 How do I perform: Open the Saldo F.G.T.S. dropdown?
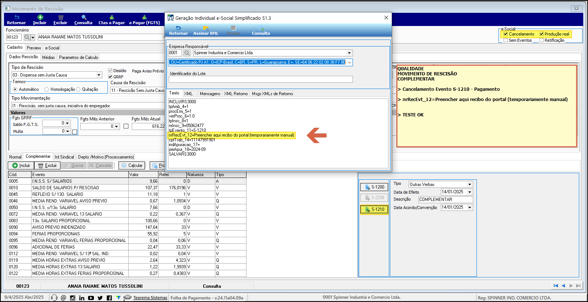pos(67,123)
